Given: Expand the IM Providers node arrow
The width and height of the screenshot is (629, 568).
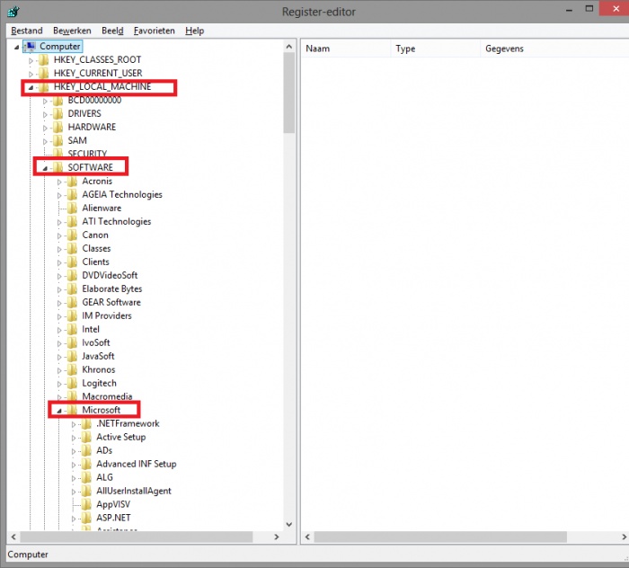Looking at the screenshot, I should [59, 316].
